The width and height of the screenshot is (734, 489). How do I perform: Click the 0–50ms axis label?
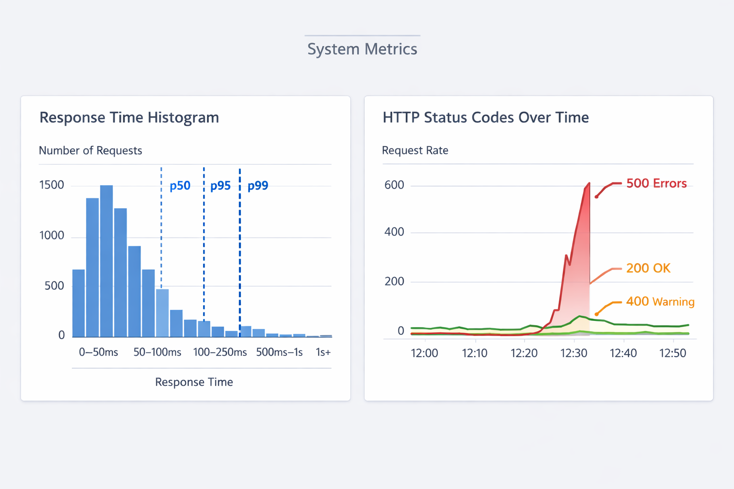coord(98,352)
